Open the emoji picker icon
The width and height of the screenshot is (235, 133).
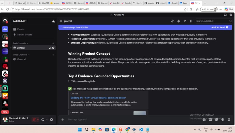click(x=223, y=120)
